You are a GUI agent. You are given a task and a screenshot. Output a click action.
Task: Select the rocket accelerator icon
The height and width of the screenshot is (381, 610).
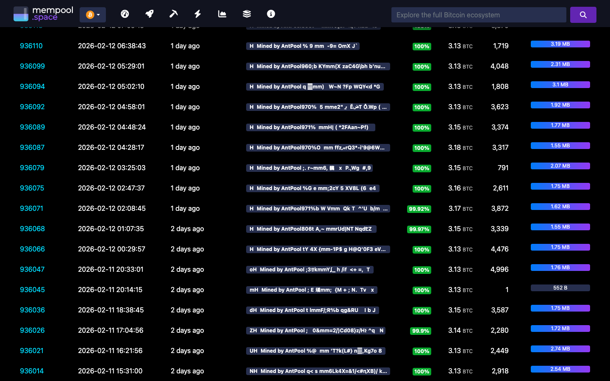[150, 14]
